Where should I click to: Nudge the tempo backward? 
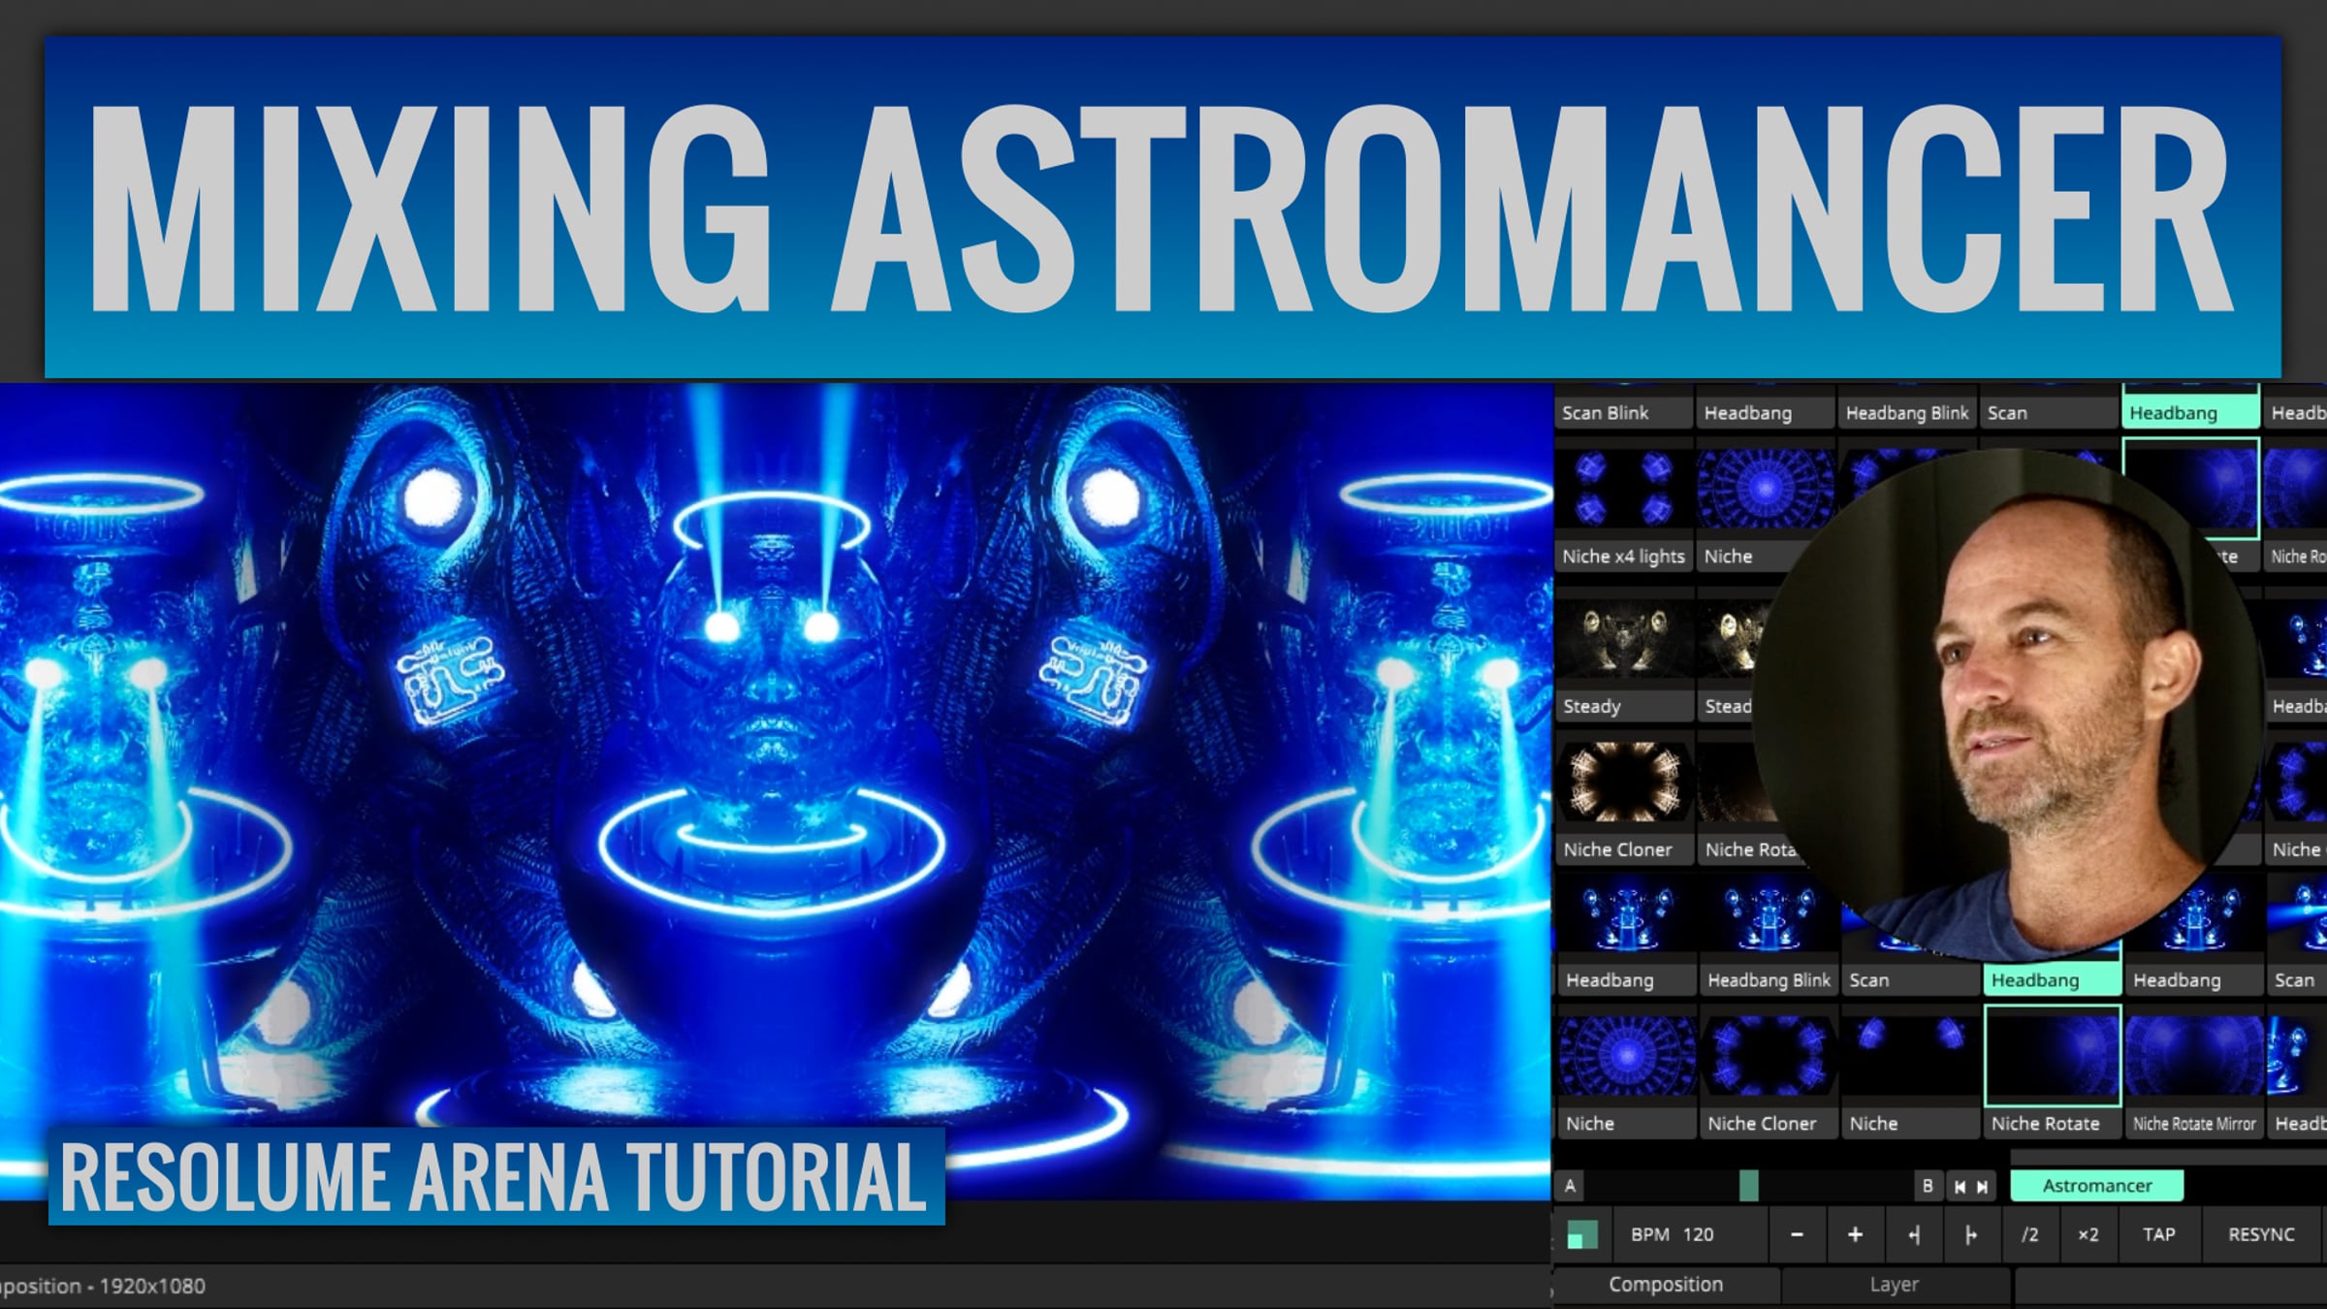(x=1914, y=1234)
